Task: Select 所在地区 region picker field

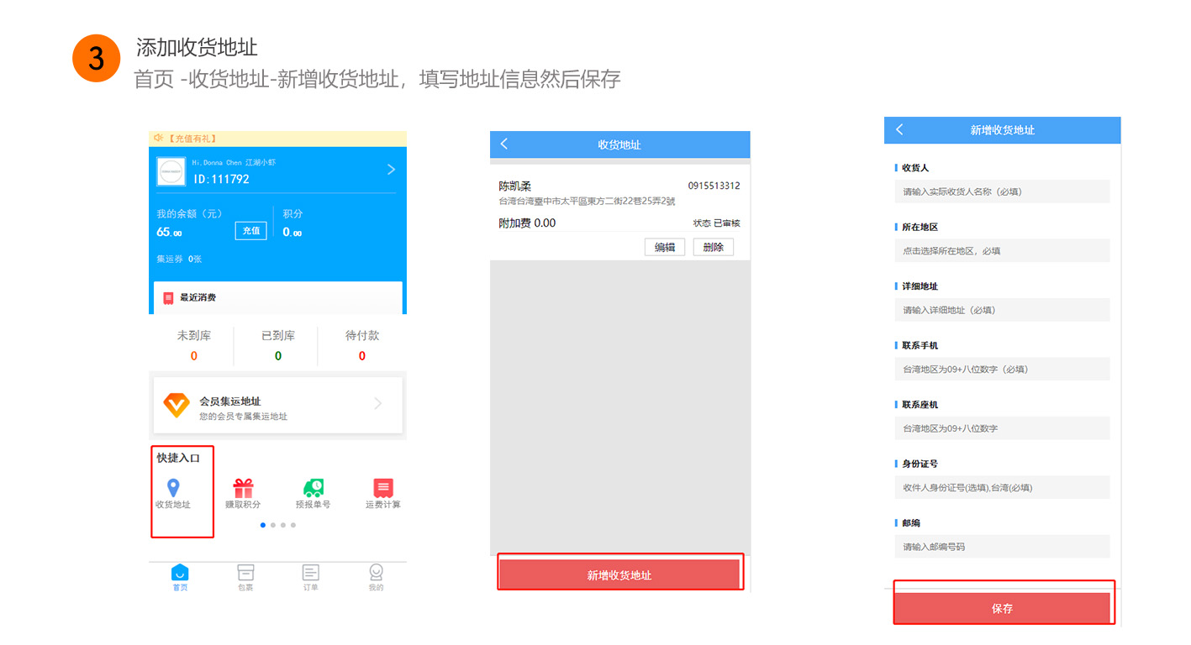Action: point(1001,251)
